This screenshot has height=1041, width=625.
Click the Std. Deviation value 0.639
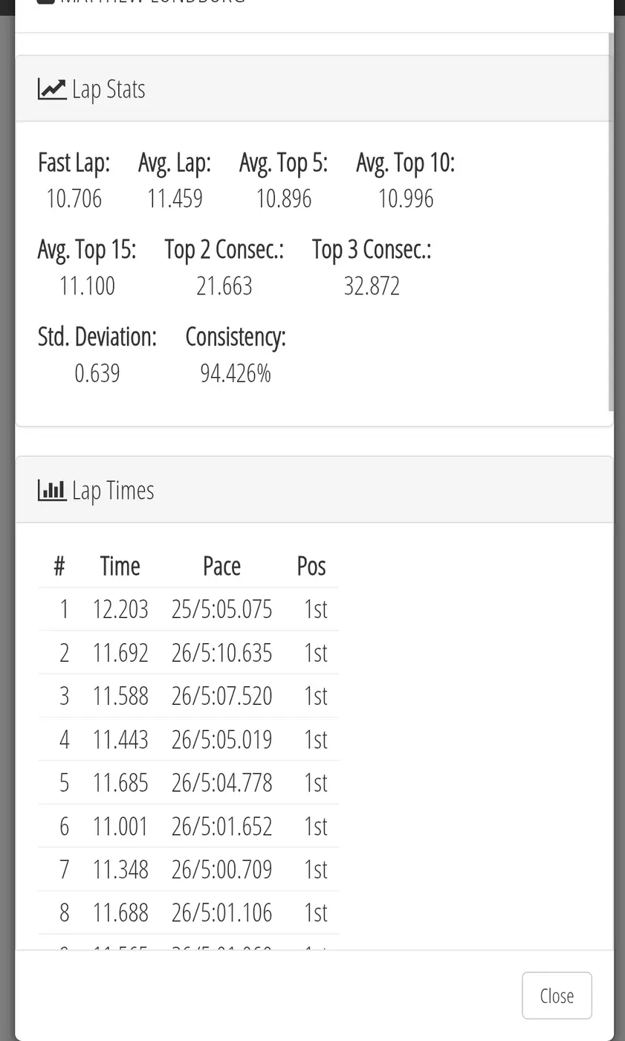(x=97, y=373)
